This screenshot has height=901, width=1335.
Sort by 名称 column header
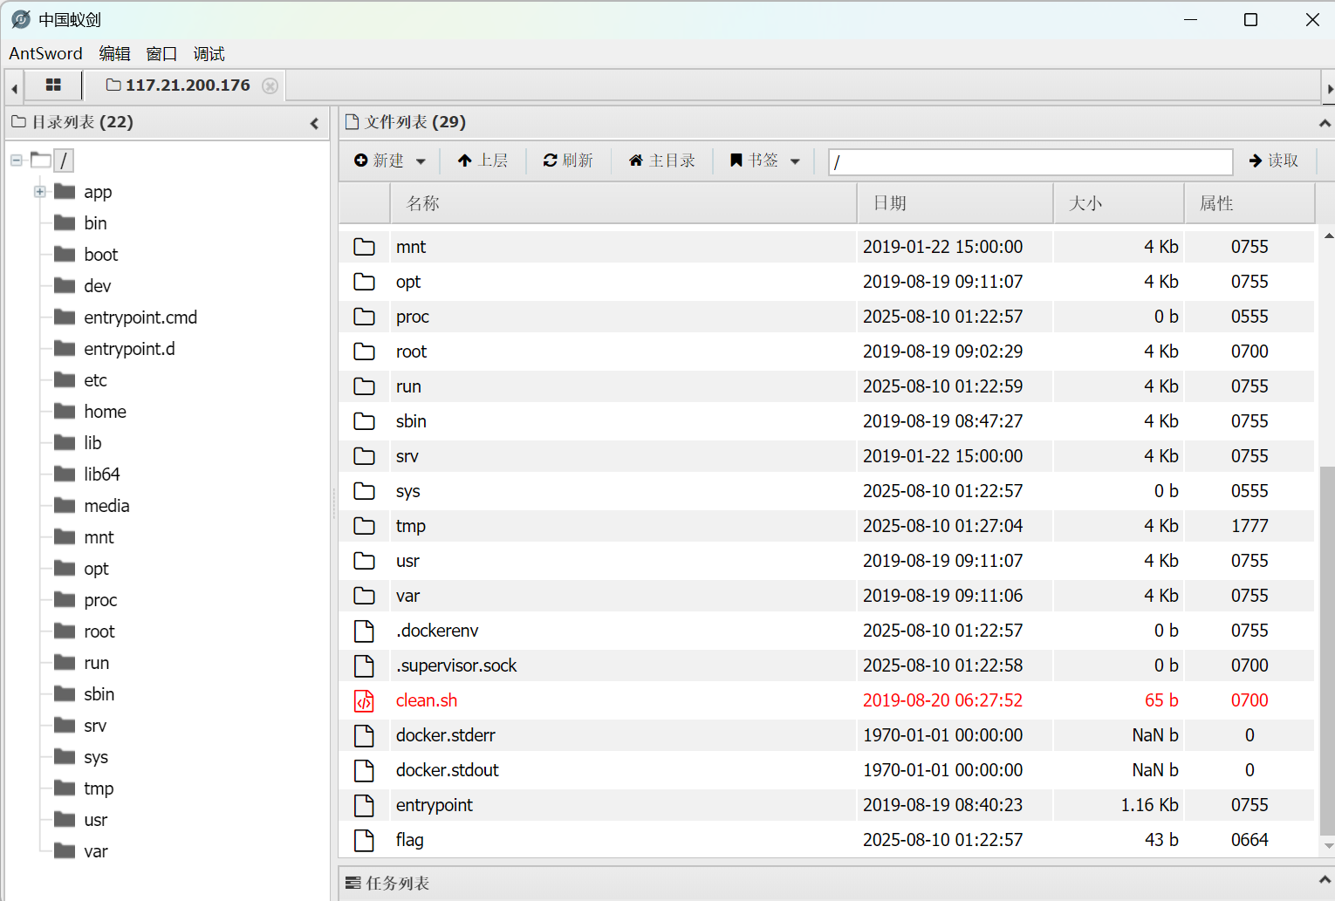coord(623,203)
